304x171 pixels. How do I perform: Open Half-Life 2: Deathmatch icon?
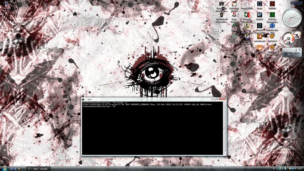pyautogui.click(x=272, y=48)
